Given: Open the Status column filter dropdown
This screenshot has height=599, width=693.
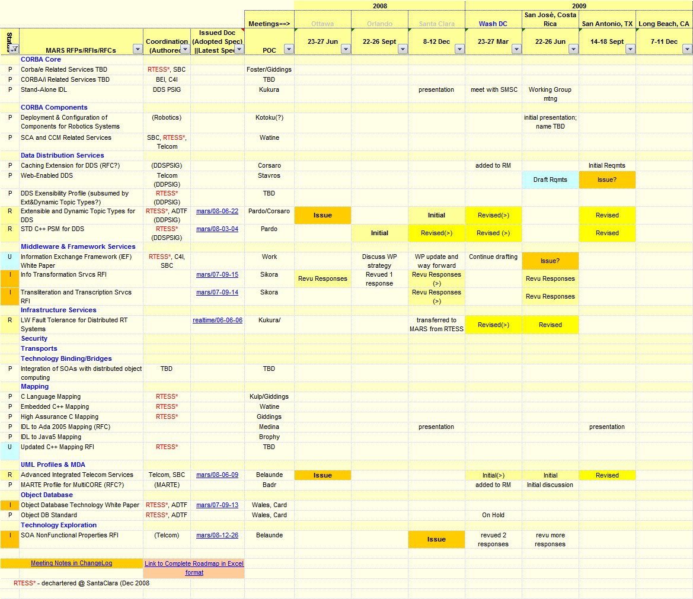Looking at the screenshot, I should point(15,49).
